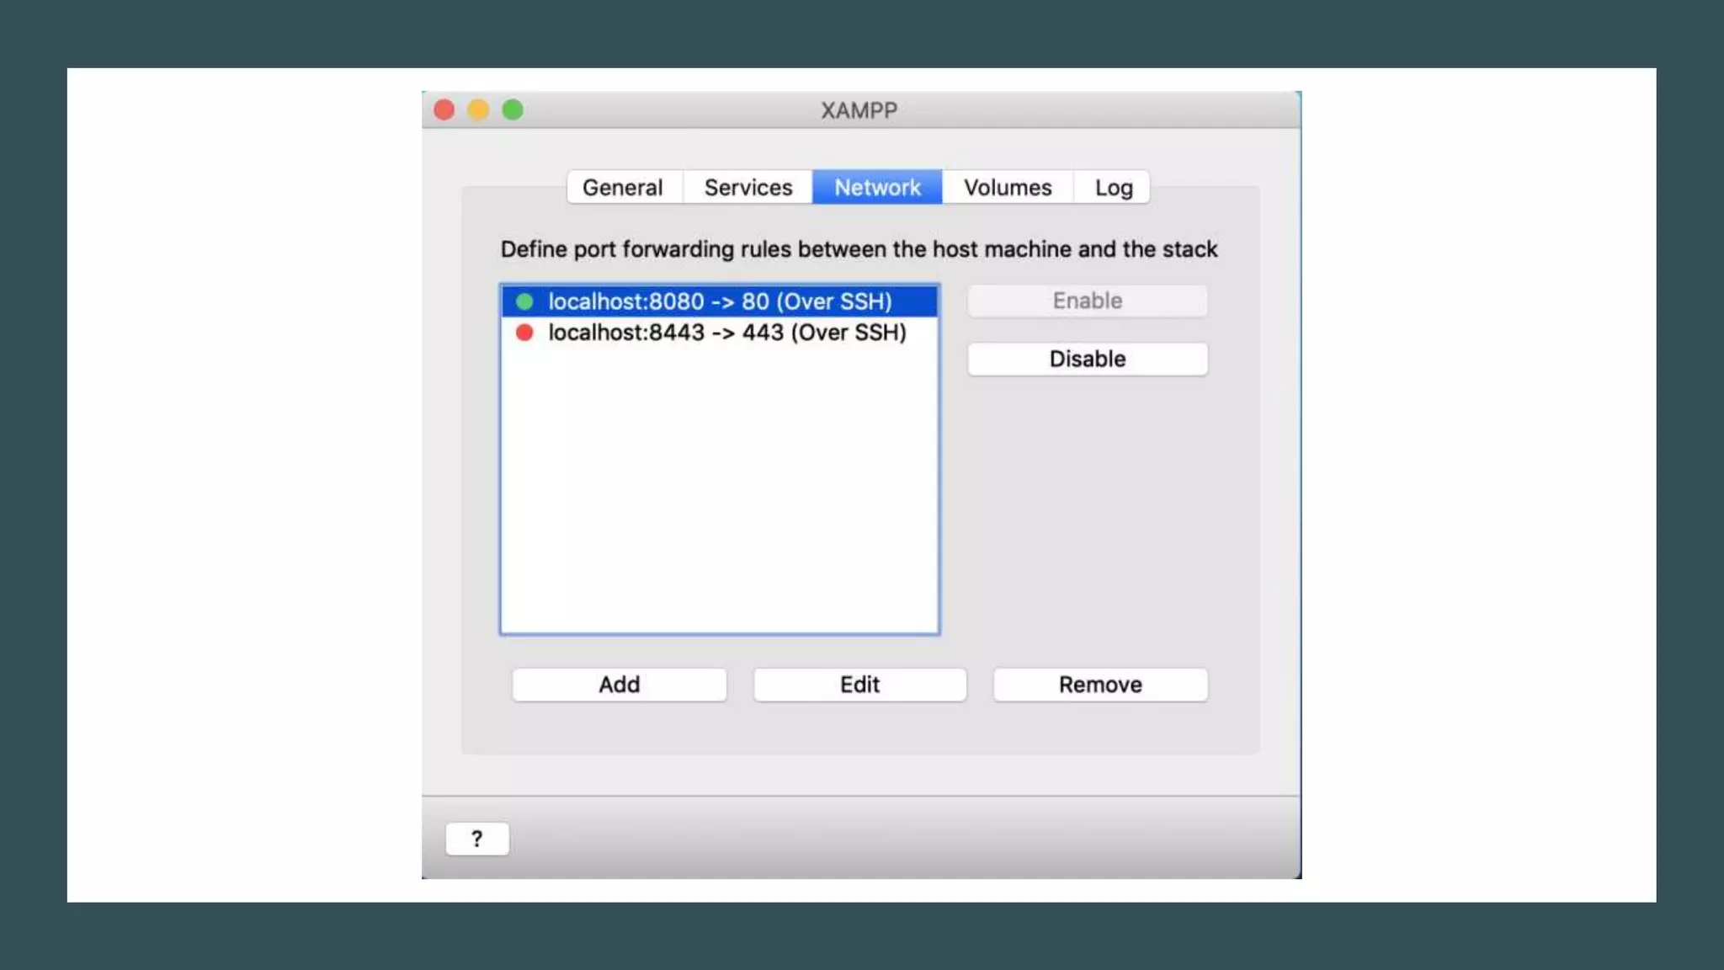The height and width of the screenshot is (970, 1724).
Task: Select the localhost:8080 -> 80 rule
Action: tap(720, 301)
